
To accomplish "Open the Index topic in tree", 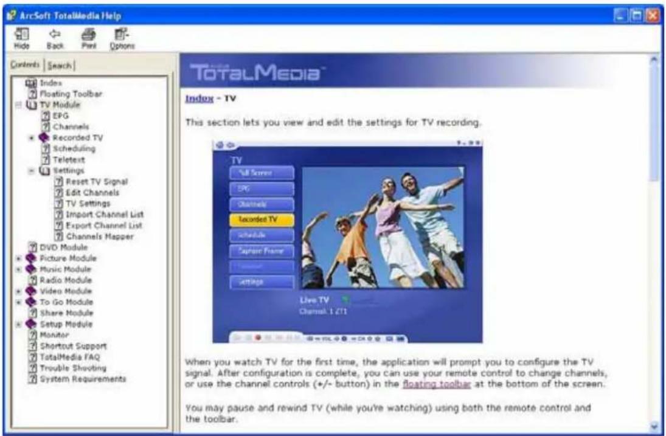I will coord(50,83).
